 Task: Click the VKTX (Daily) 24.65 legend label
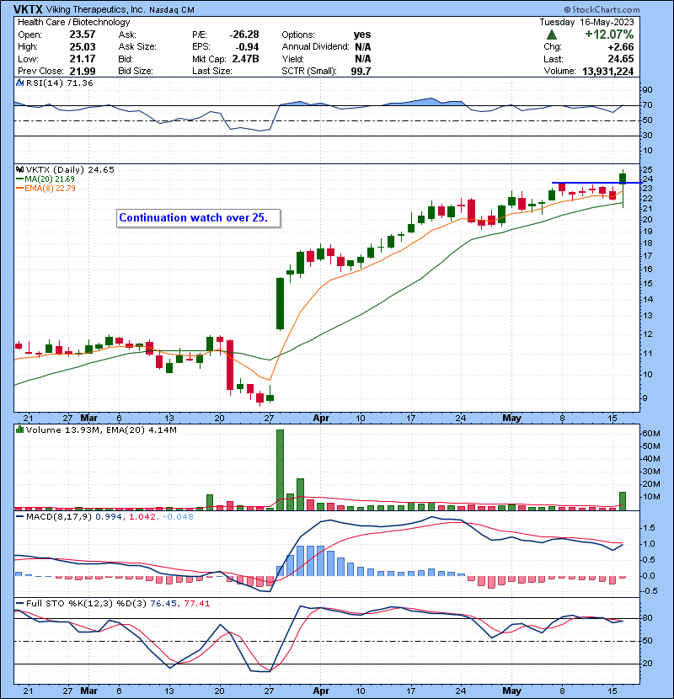(x=70, y=169)
